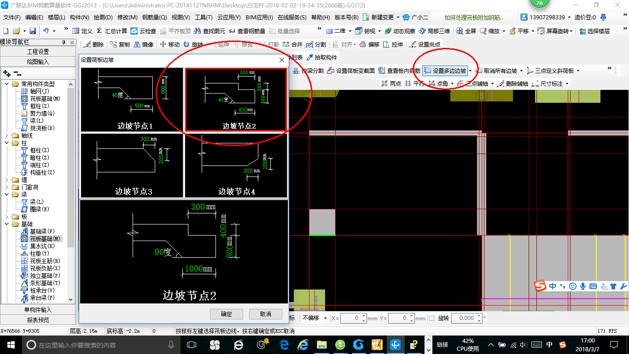The width and height of the screenshot is (629, 354).
Task: Click 工程设置 navigation button
Action: click(38, 52)
